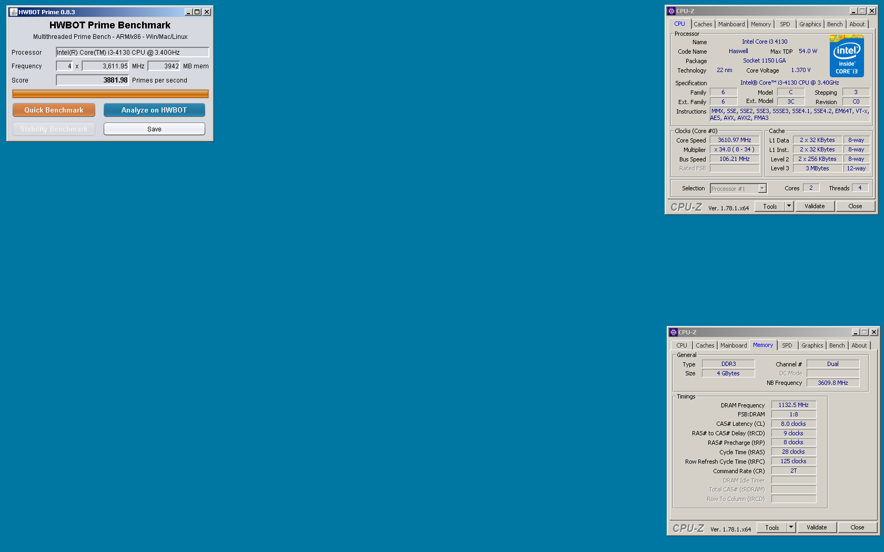This screenshot has width=884, height=552.
Task: Click Row Refresh Cycle Time 125 clocks
Action: [x=793, y=461]
